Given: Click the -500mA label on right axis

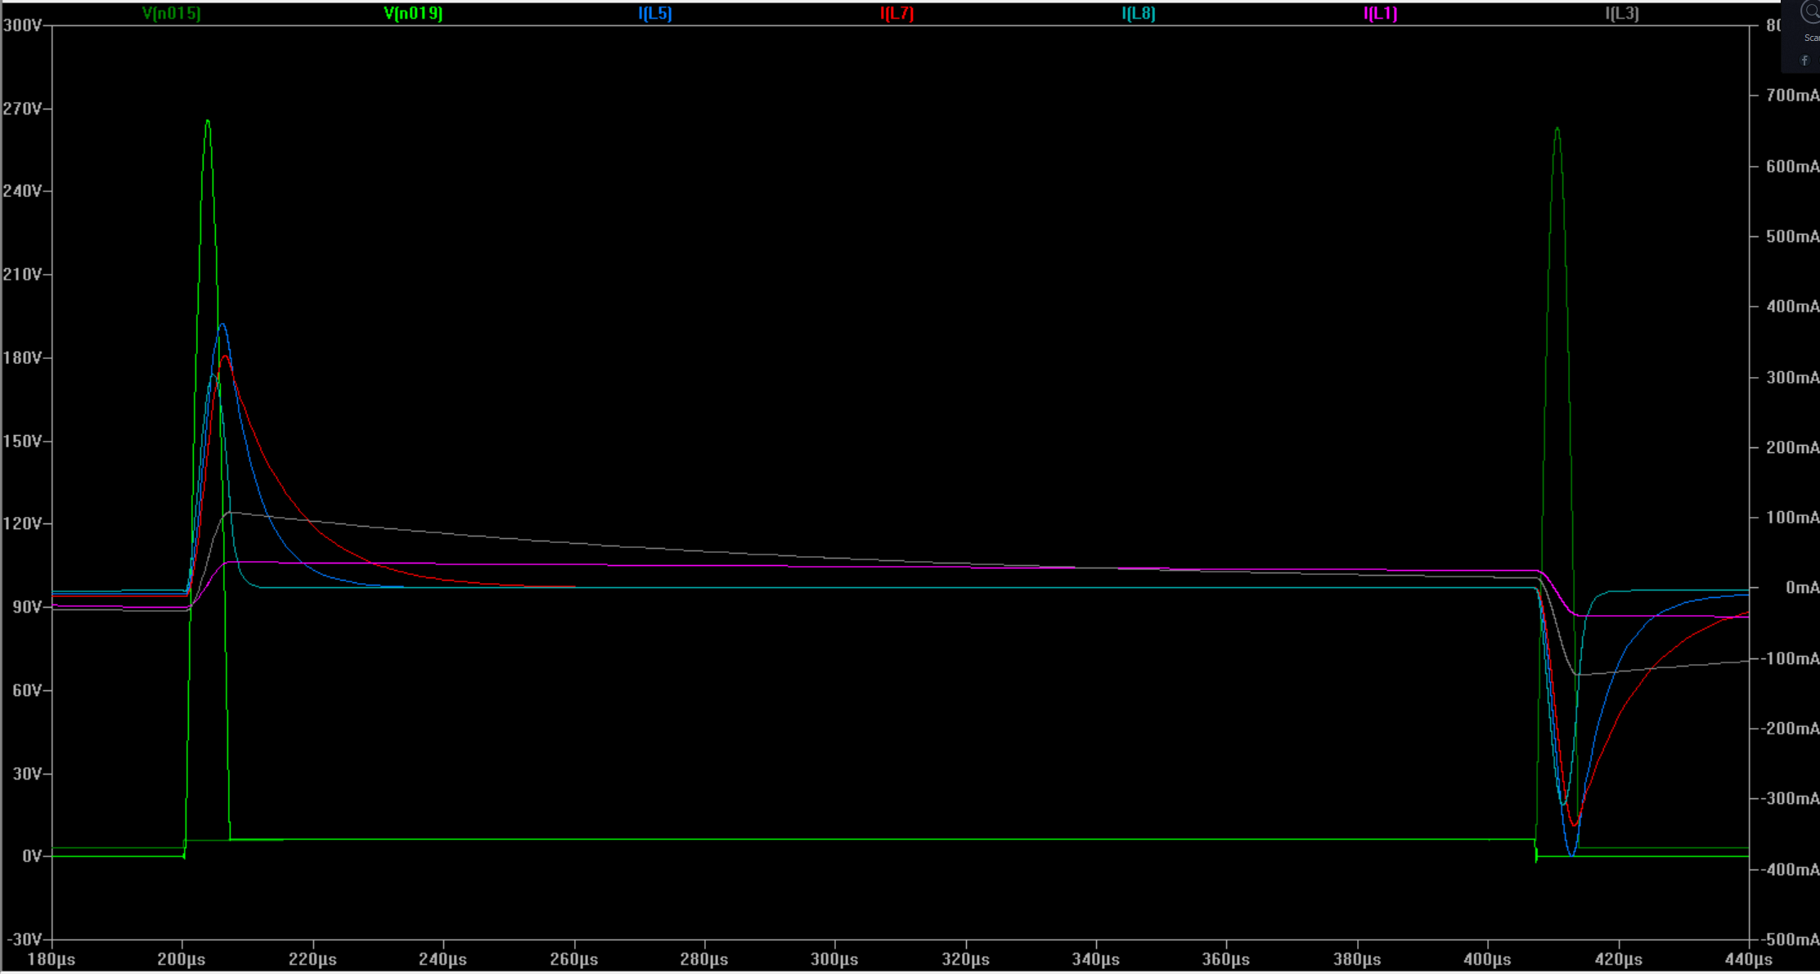Looking at the screenshot, I should (1791, 939).
